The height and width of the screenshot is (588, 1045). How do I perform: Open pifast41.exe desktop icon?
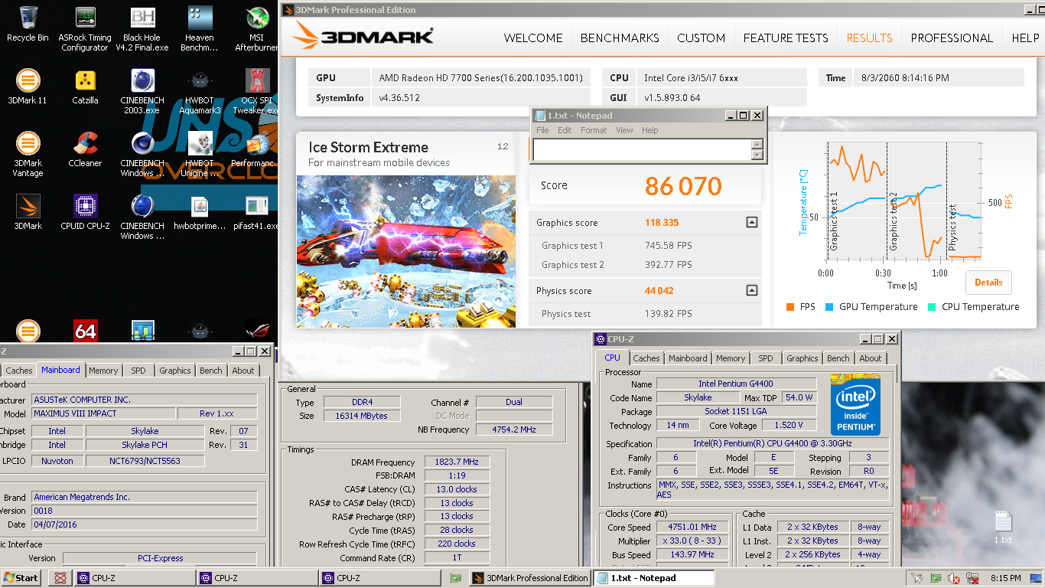[x=257, y=212]
